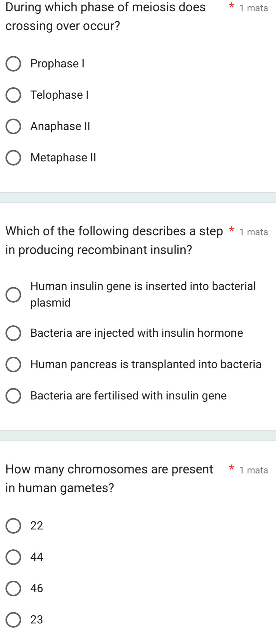The image size is (276, 636).
Task: Choose the bacteria injected with insulin hormone option
Action: pyautogui.click(x=13, y=333)
